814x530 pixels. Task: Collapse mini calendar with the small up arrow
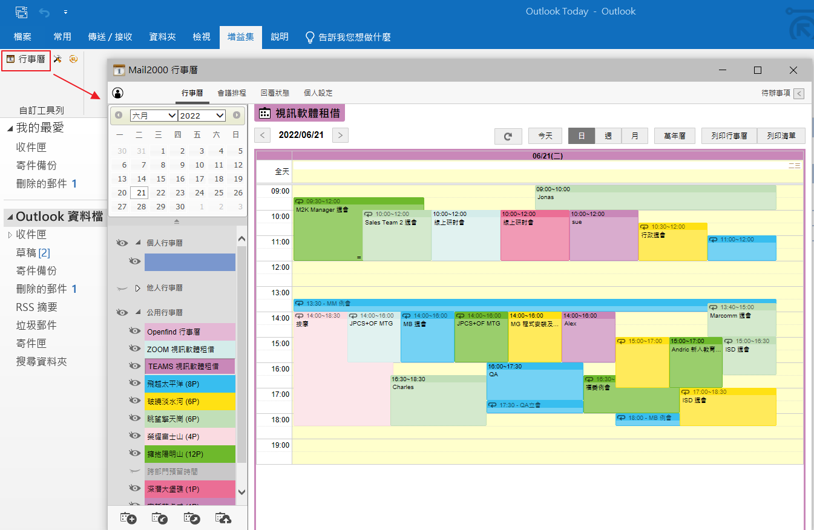coord(177,221)
